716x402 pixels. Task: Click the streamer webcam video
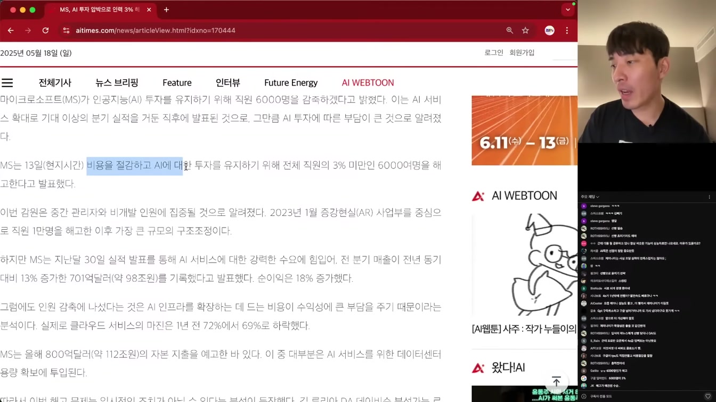pyautogui.click(x=647, y=72)
